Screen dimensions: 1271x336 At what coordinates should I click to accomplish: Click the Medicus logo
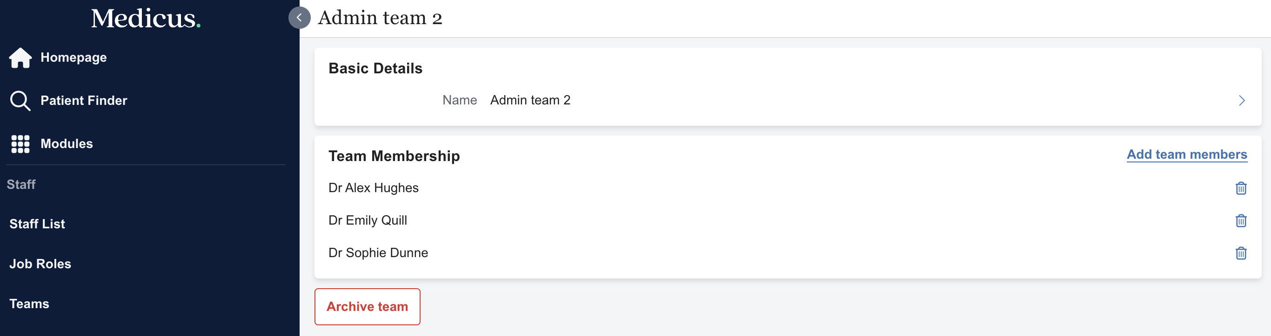(x=146, y=19)
